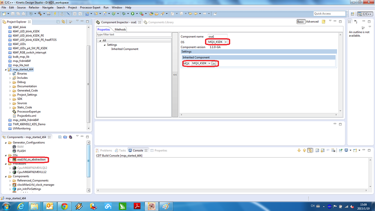Switch to the Problems tab
This screenshot has width=375, height=211.
[104, 151]
